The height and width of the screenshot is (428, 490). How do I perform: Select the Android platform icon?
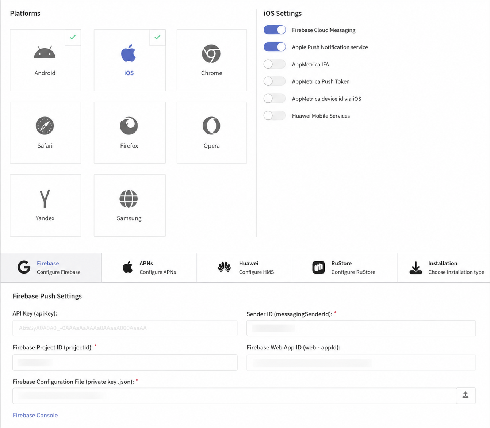coord(45,52)
